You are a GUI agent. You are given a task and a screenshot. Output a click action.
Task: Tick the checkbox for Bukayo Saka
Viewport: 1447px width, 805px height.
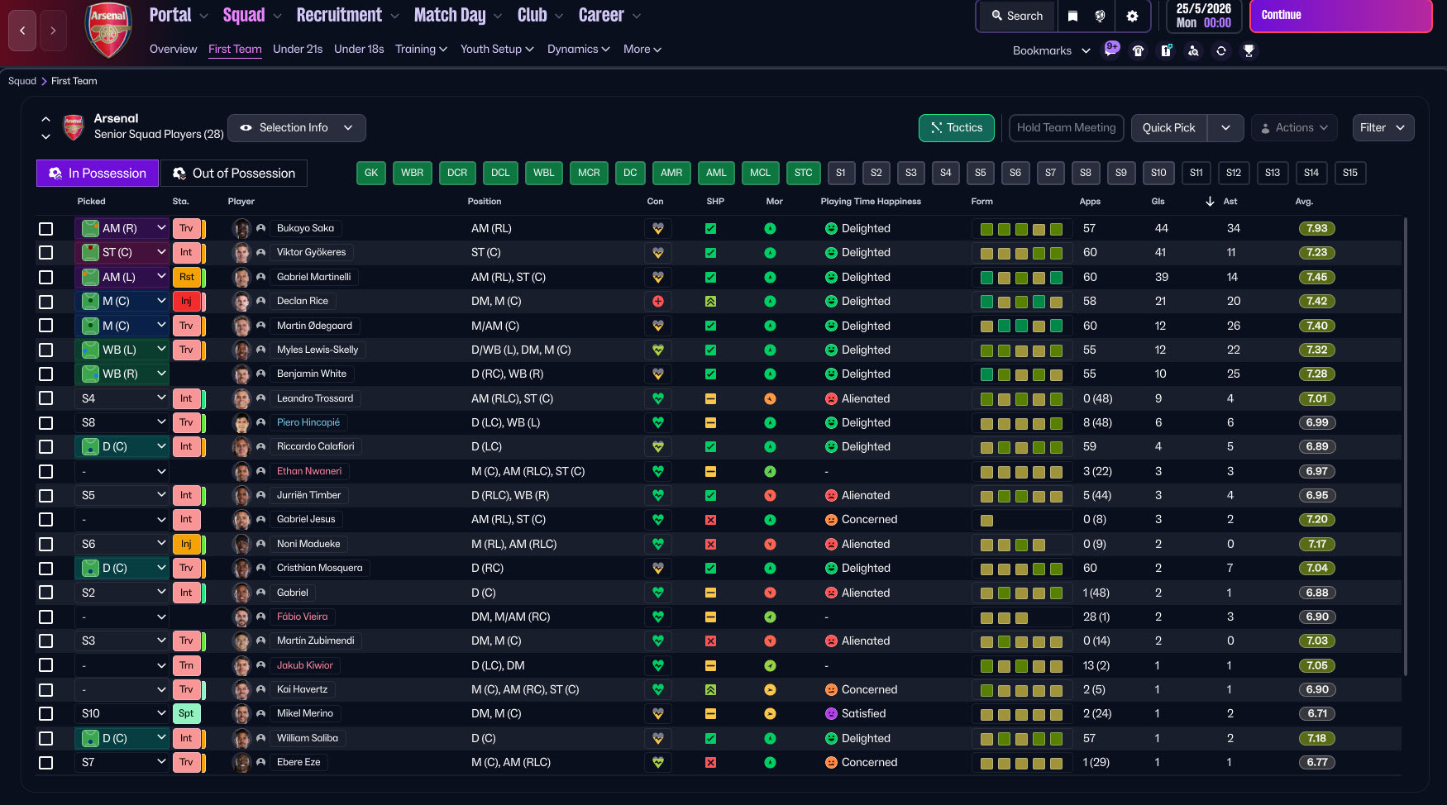click(46, 229)
